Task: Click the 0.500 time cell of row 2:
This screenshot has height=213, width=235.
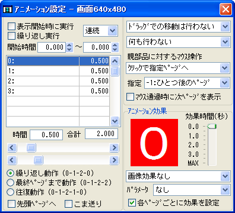Action: pyautogui.click(x=94, y=81)
